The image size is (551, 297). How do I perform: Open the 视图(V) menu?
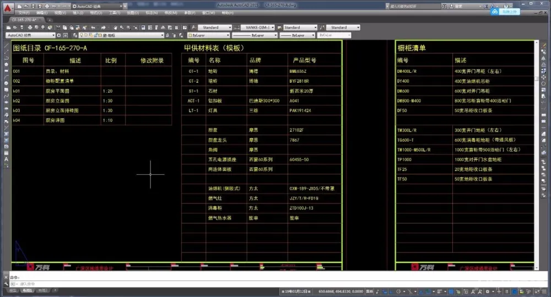(x=60, y=13)
